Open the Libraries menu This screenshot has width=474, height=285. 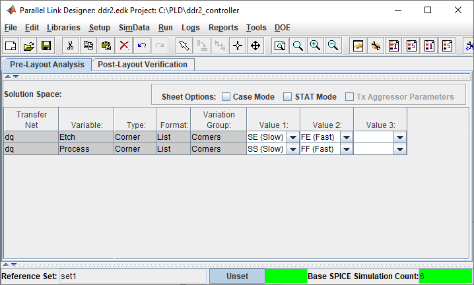[63, 28]
